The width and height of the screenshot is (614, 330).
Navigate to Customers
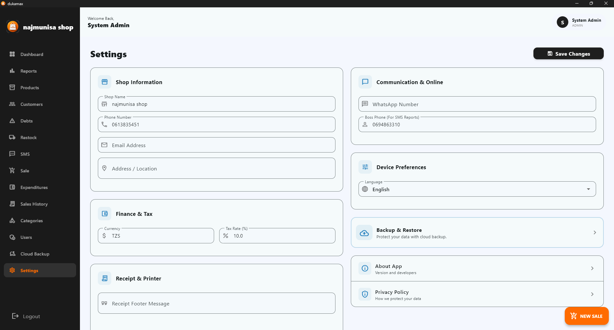pyautogui.click(x=40, y=104)
